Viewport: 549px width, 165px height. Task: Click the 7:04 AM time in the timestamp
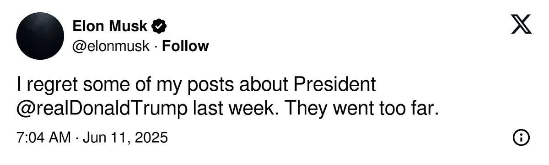(43, 137)
